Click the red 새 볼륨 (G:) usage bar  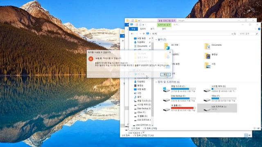[x=183, y=108]
